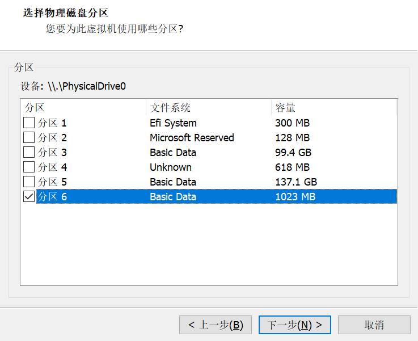Select the Efi System row
Viewport: 418px width, 341px height.
pos(173,123)
